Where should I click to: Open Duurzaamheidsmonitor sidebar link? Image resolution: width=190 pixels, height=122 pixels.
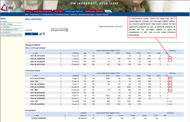[x=12, y=35]
